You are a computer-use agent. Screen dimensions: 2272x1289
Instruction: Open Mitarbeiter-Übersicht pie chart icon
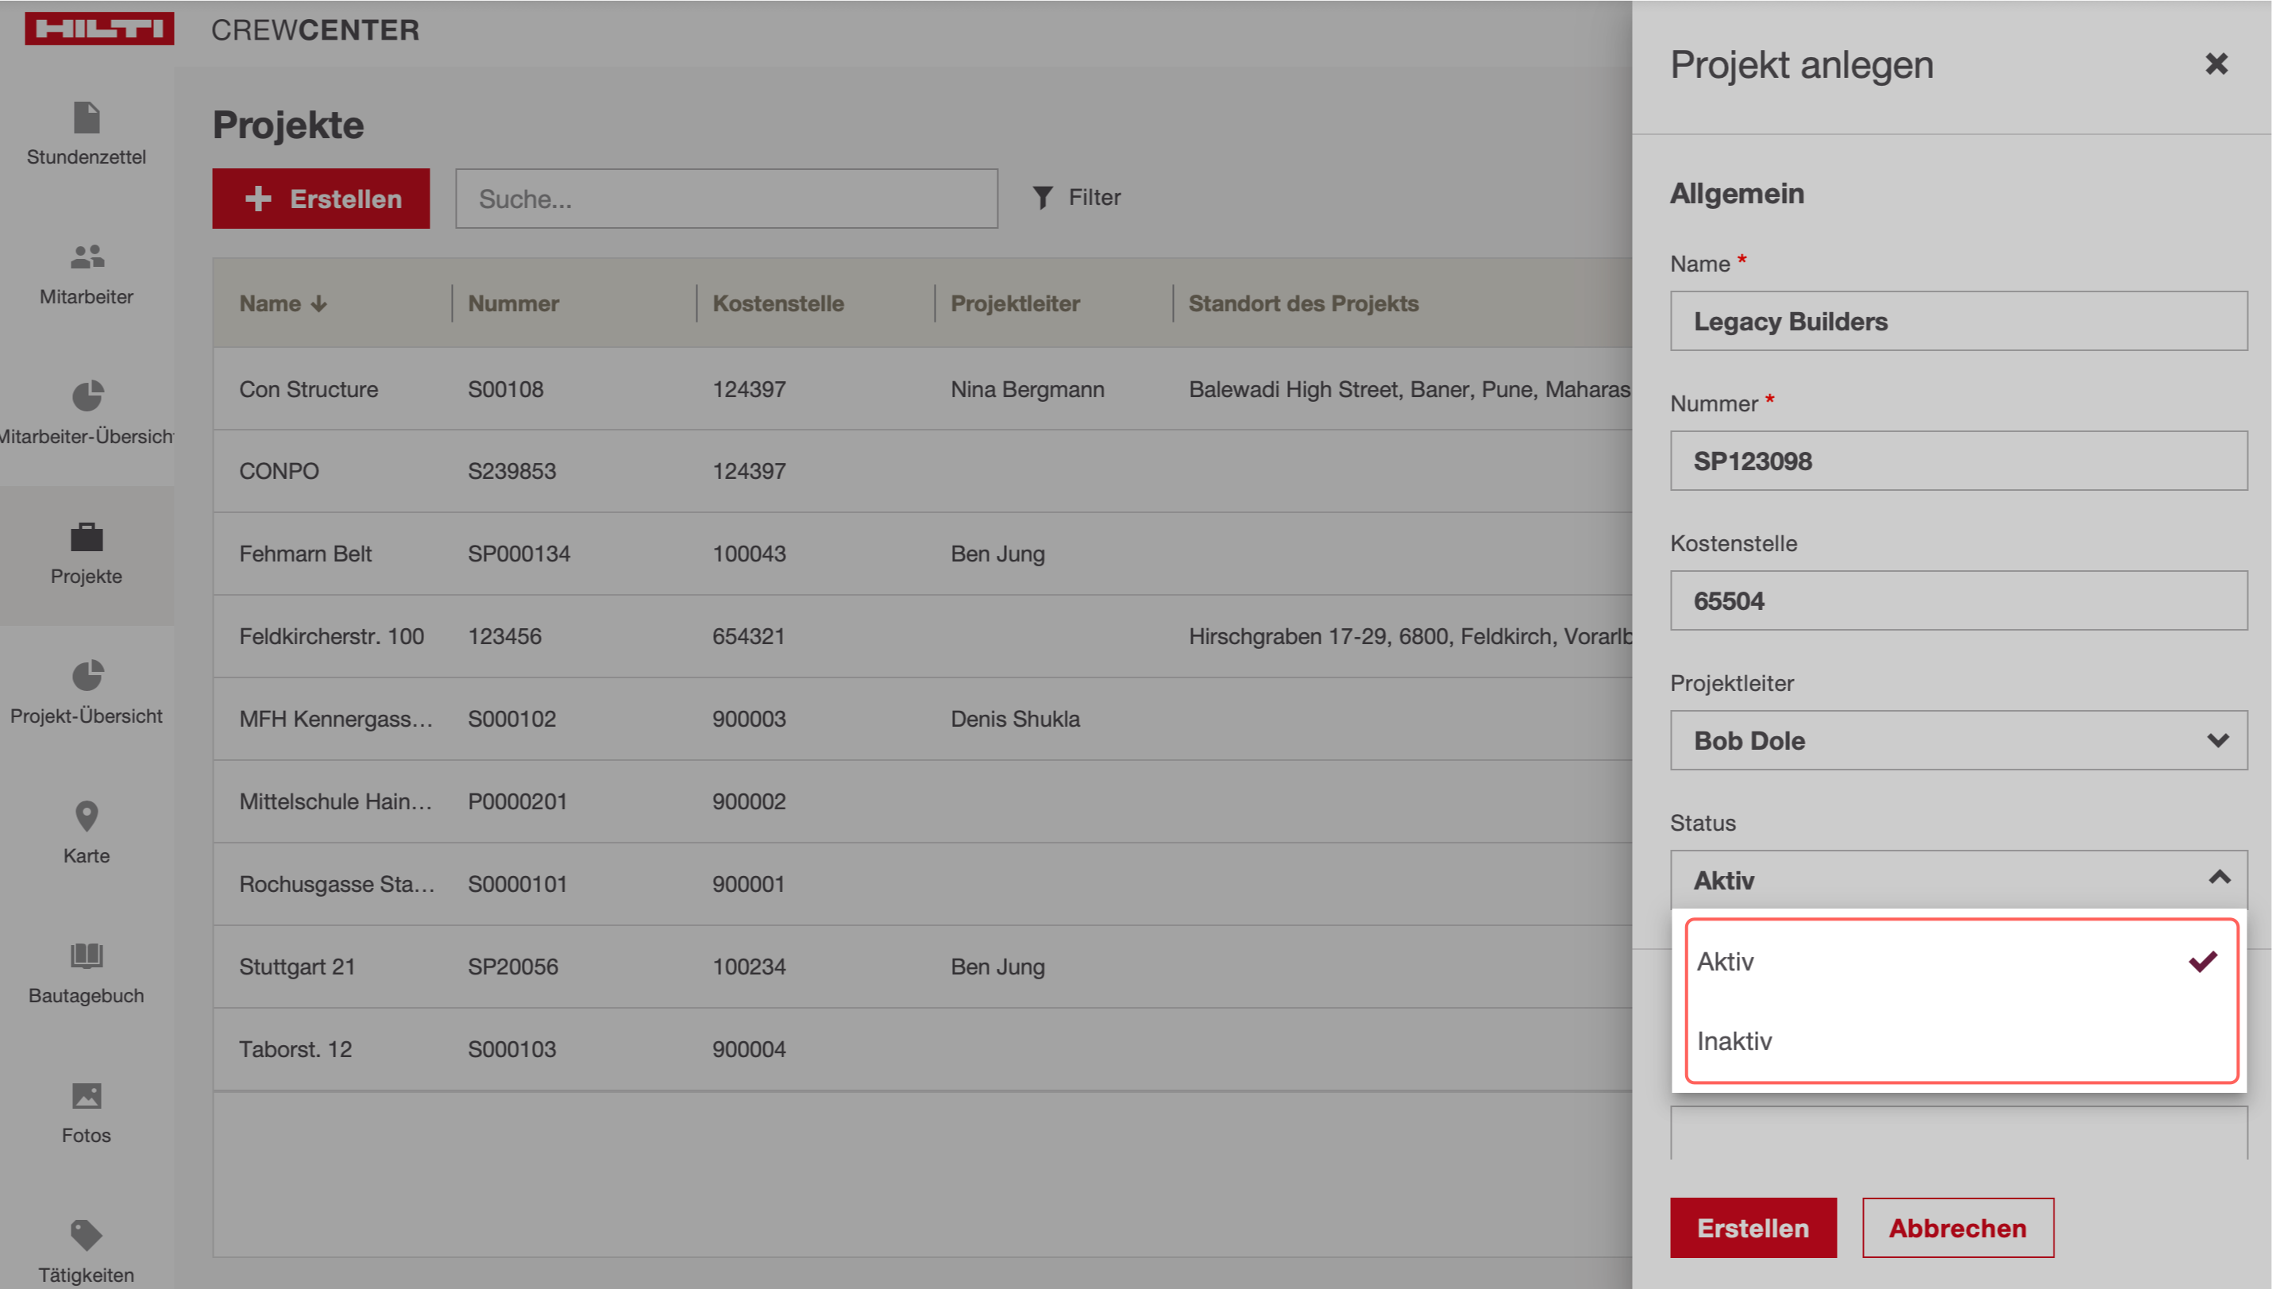87,396
